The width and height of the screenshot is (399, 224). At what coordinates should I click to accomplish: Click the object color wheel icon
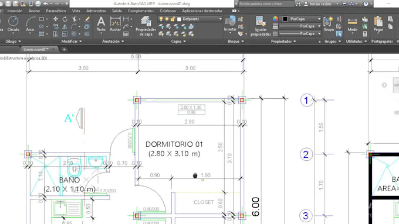pos(275,19)
